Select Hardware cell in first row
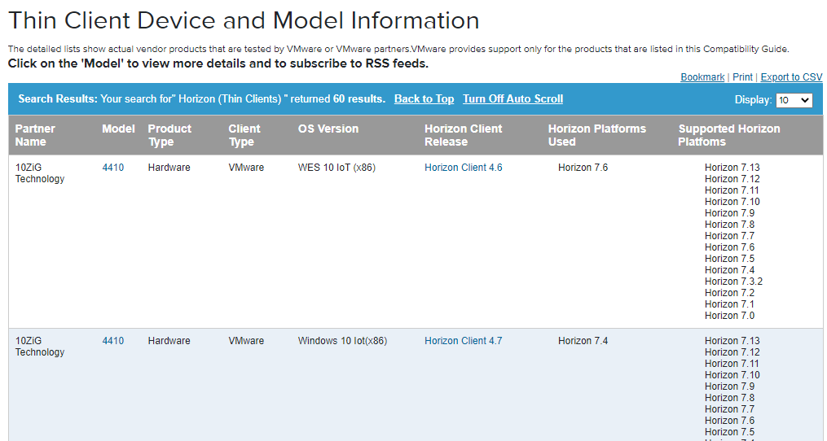 click(x=169, y=168)
